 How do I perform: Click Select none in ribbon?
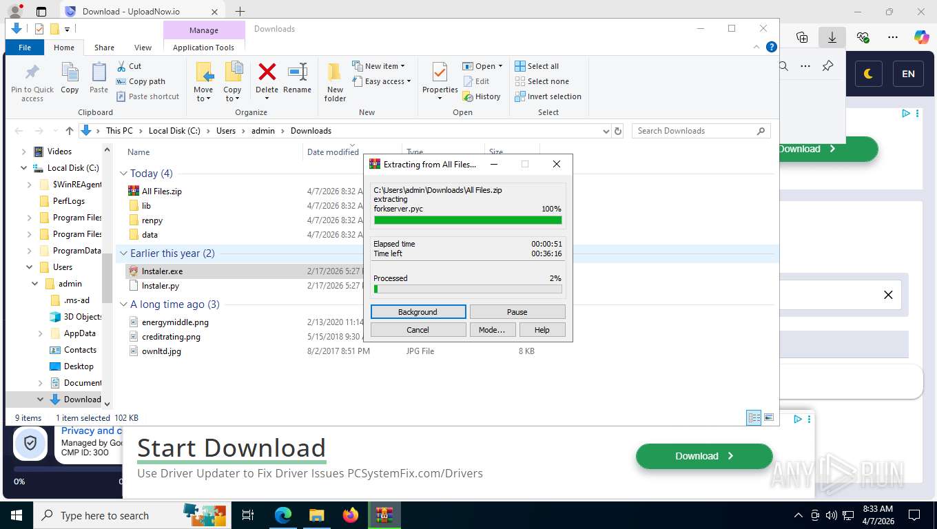point(542,81)
